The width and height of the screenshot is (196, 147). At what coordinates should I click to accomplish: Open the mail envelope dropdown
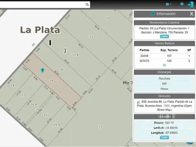pos(169,4)
